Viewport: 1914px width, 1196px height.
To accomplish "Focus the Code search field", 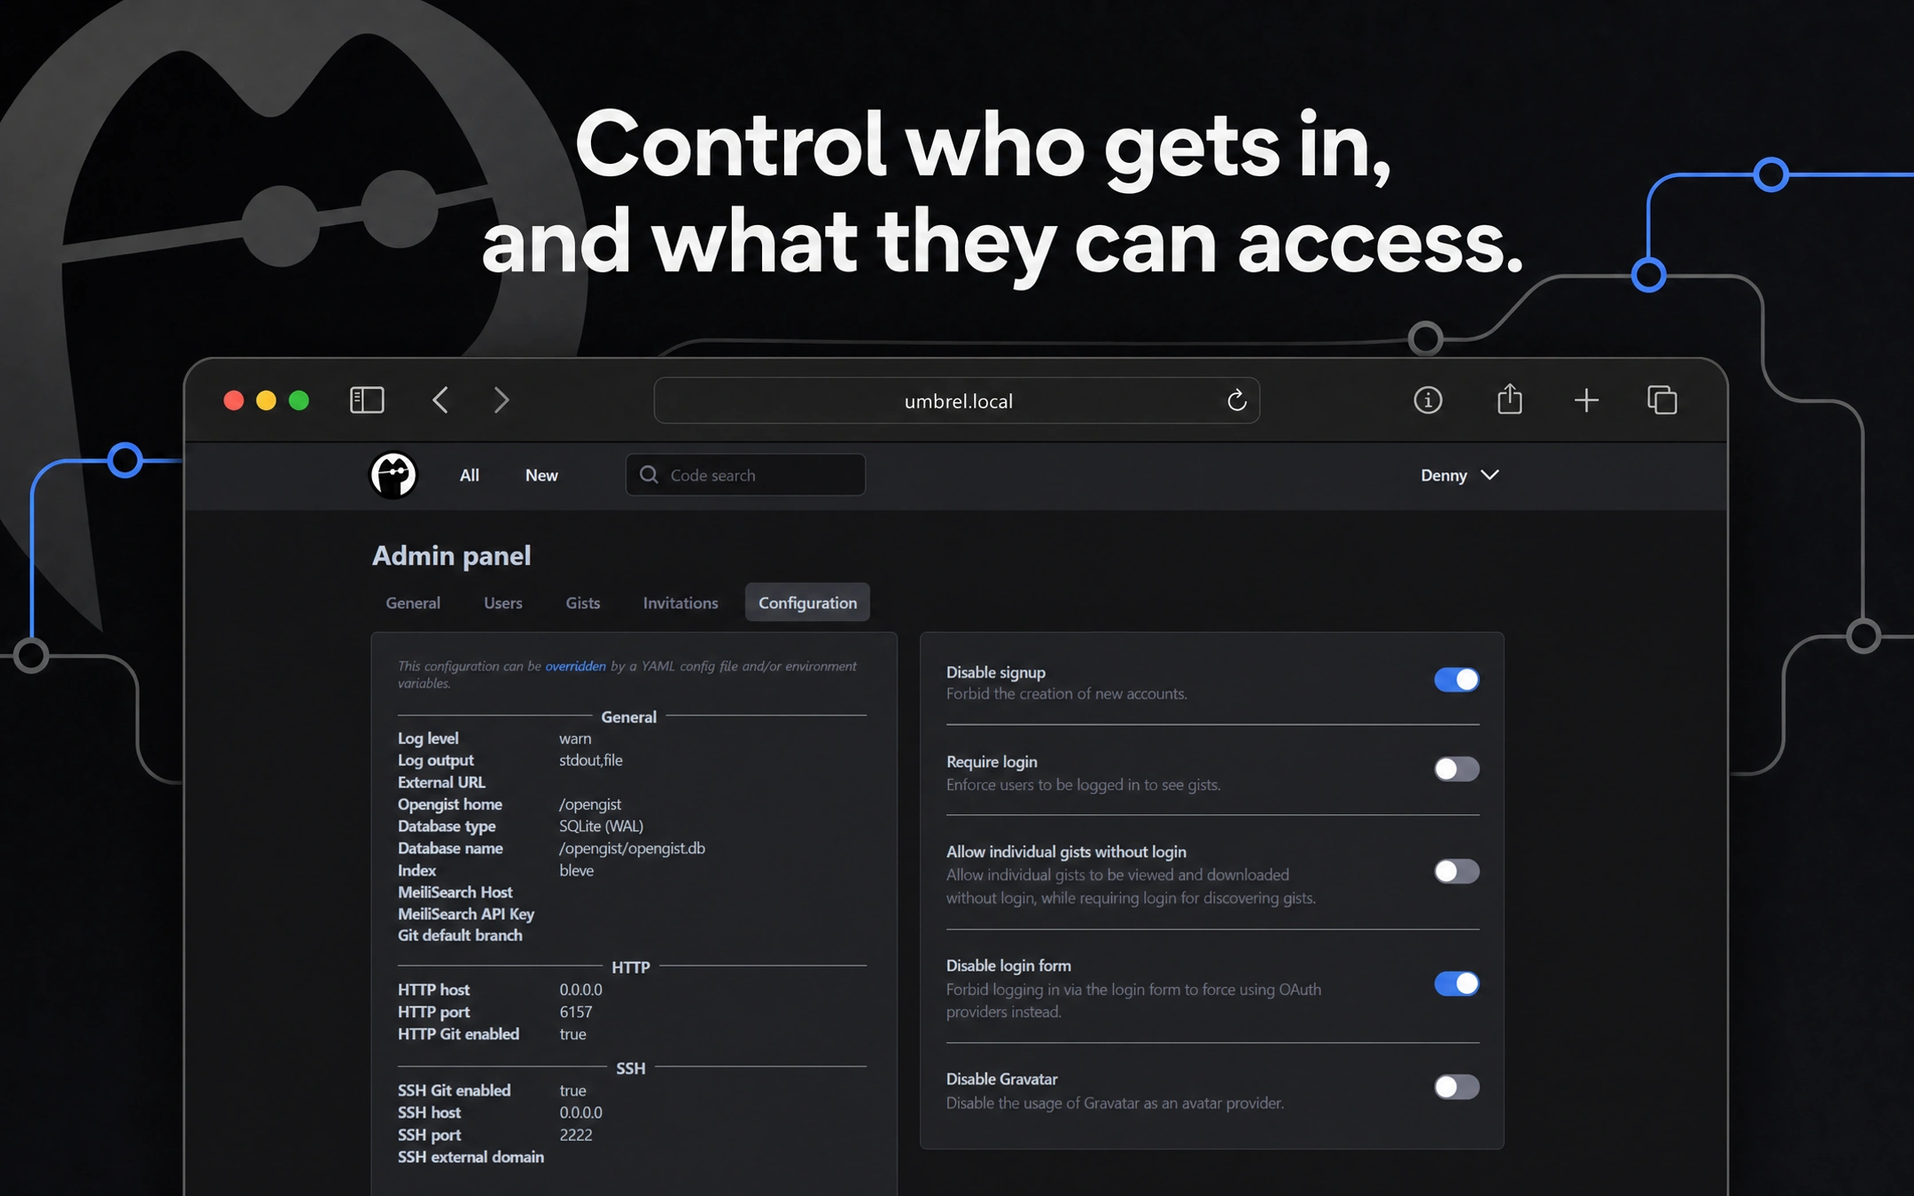I will click(745, 475).
